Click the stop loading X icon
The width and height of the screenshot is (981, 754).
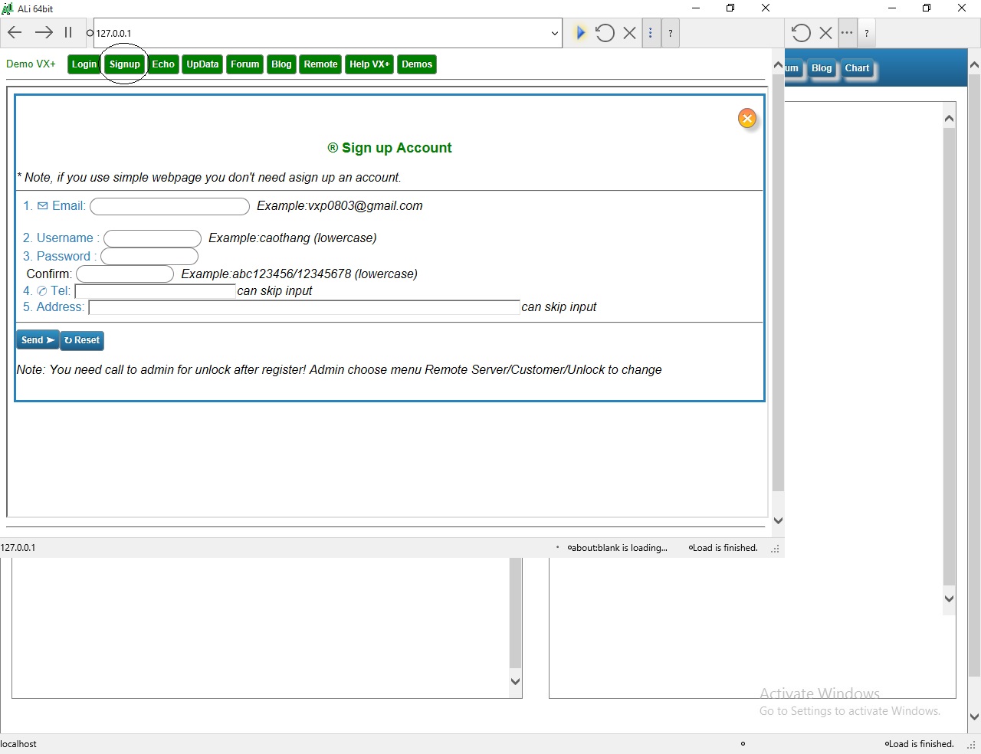tap(629, 33)
